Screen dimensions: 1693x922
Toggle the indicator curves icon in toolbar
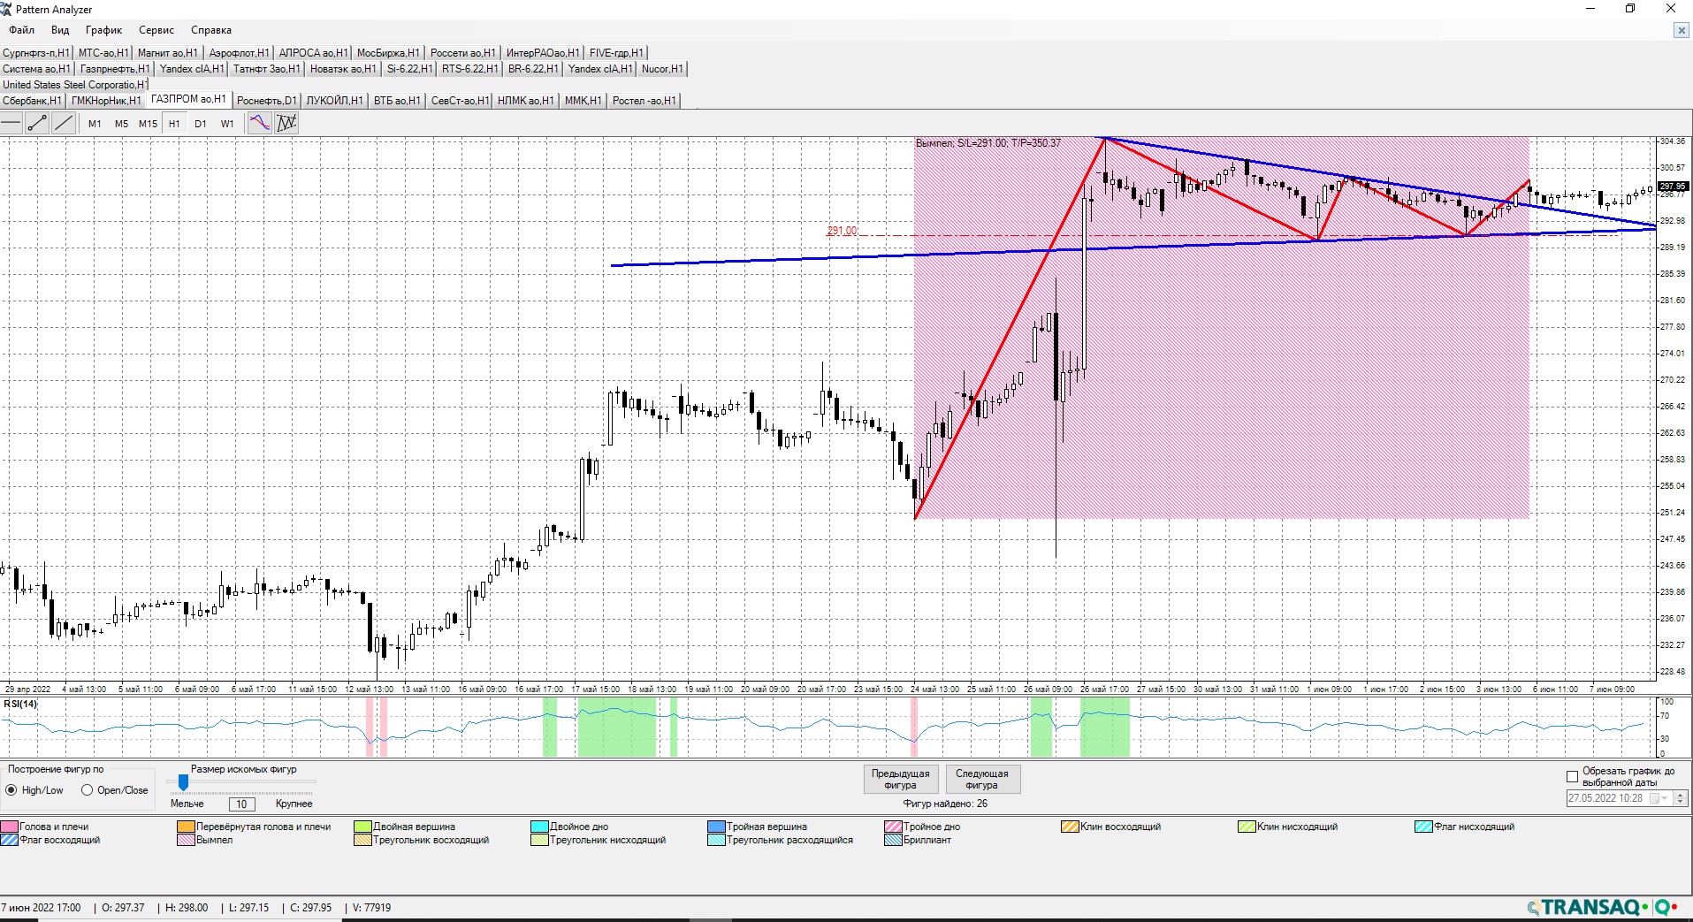(259, 124)
